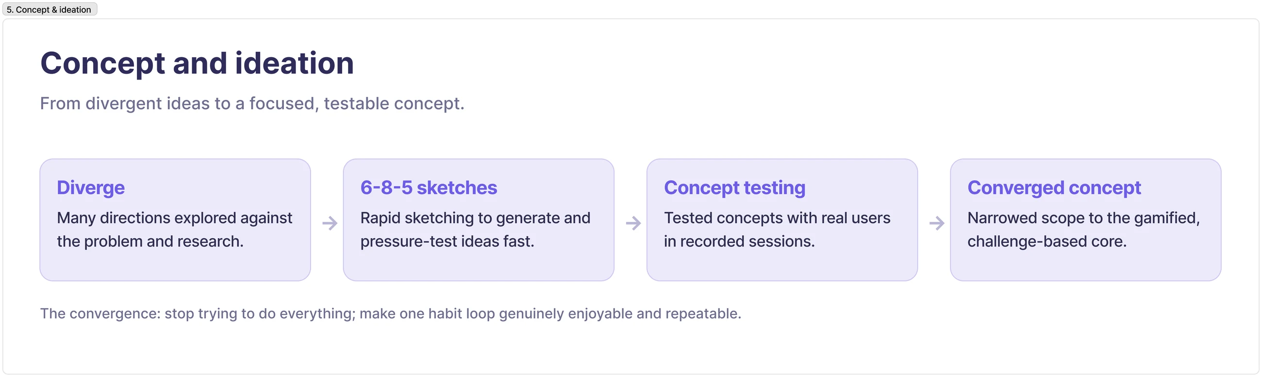This screenshot has height=377, width=1262.
Task: Select the footer line starting 'The convergence'
Action: [x=390, y=314]
